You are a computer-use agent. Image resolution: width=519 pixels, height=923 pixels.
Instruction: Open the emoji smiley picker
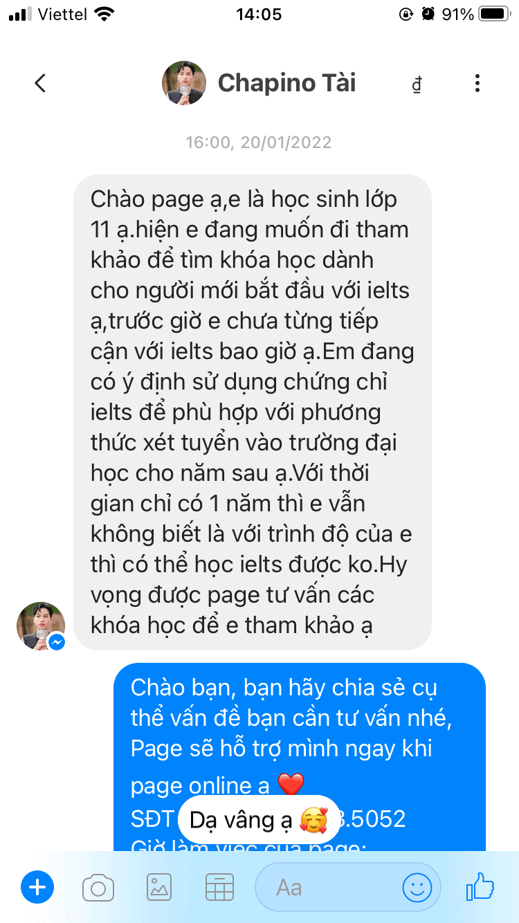(417, 887)
